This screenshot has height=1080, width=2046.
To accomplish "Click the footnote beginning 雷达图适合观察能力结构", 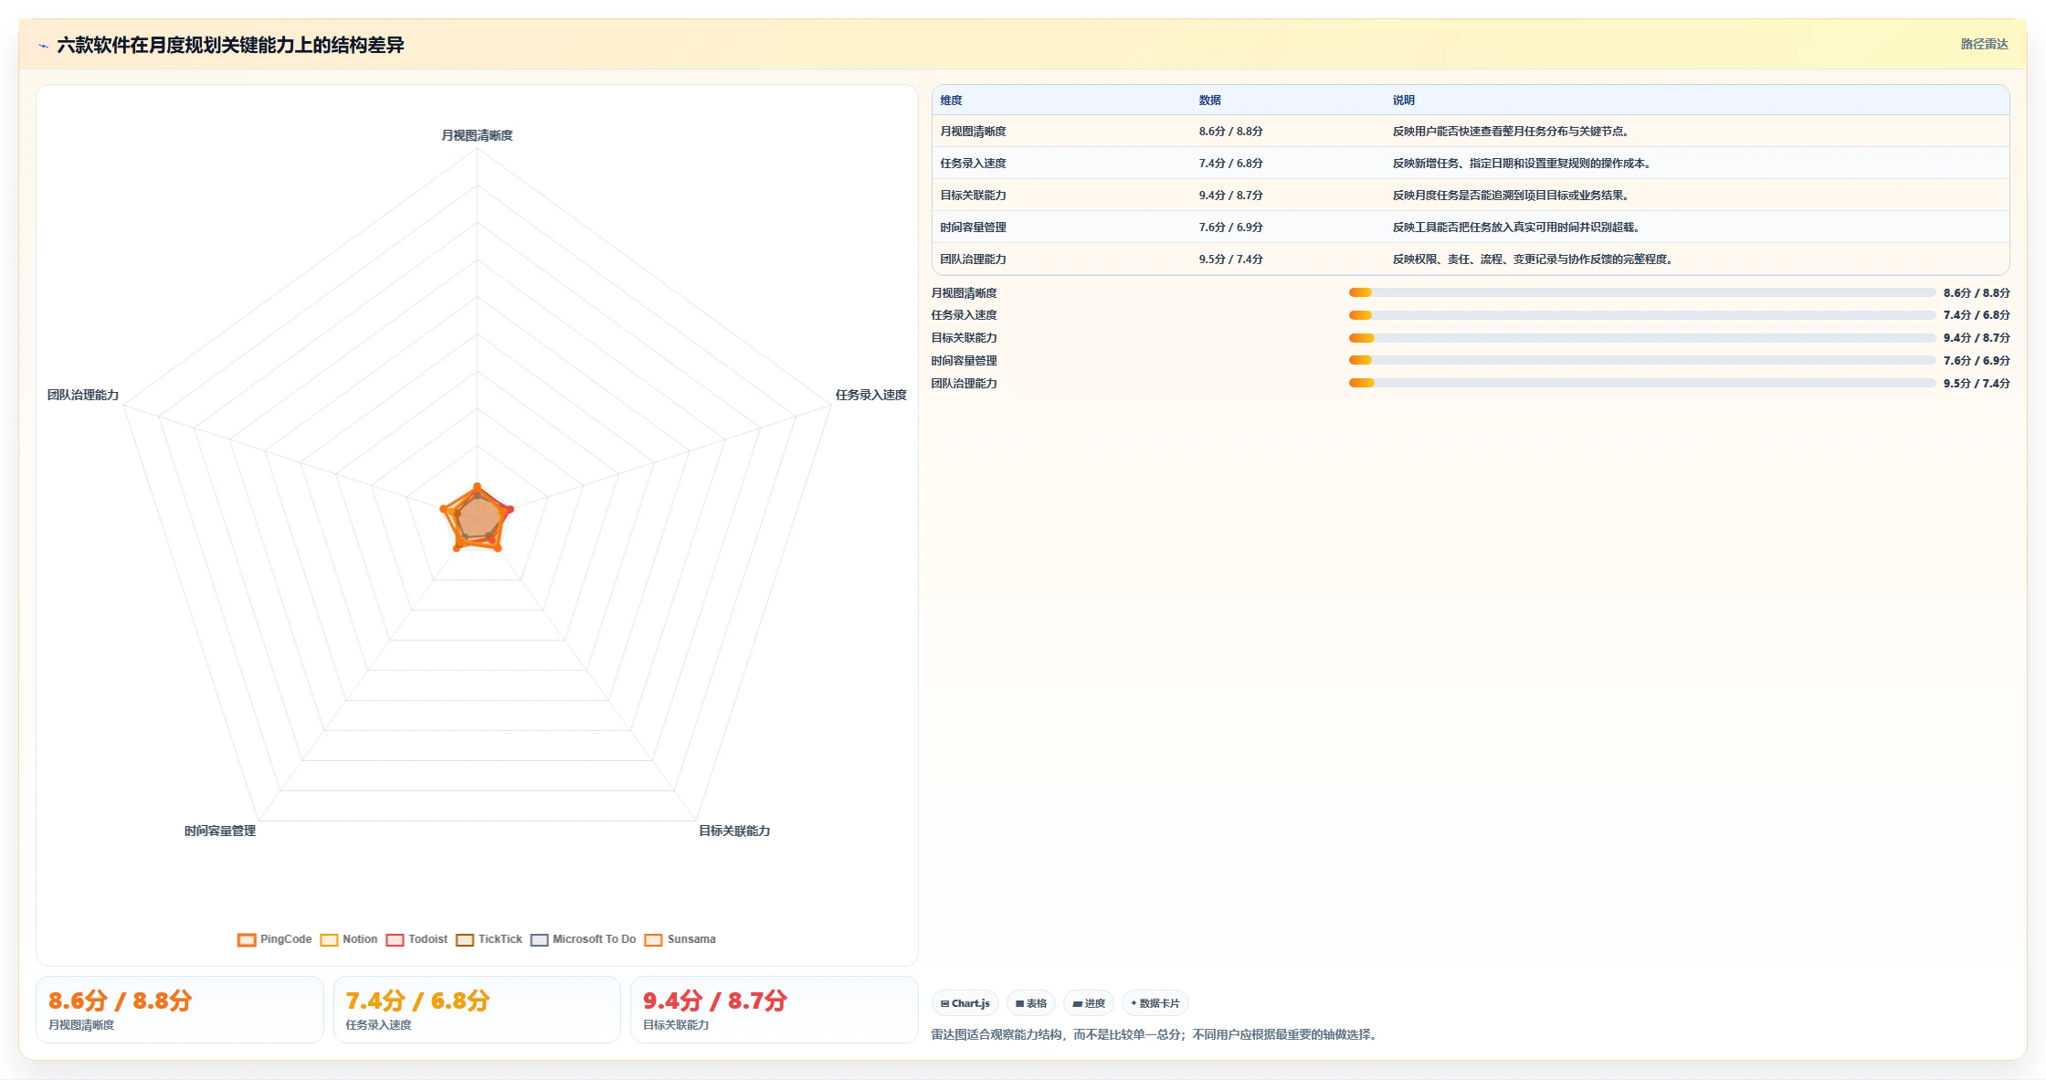I will point(1156,1034).
